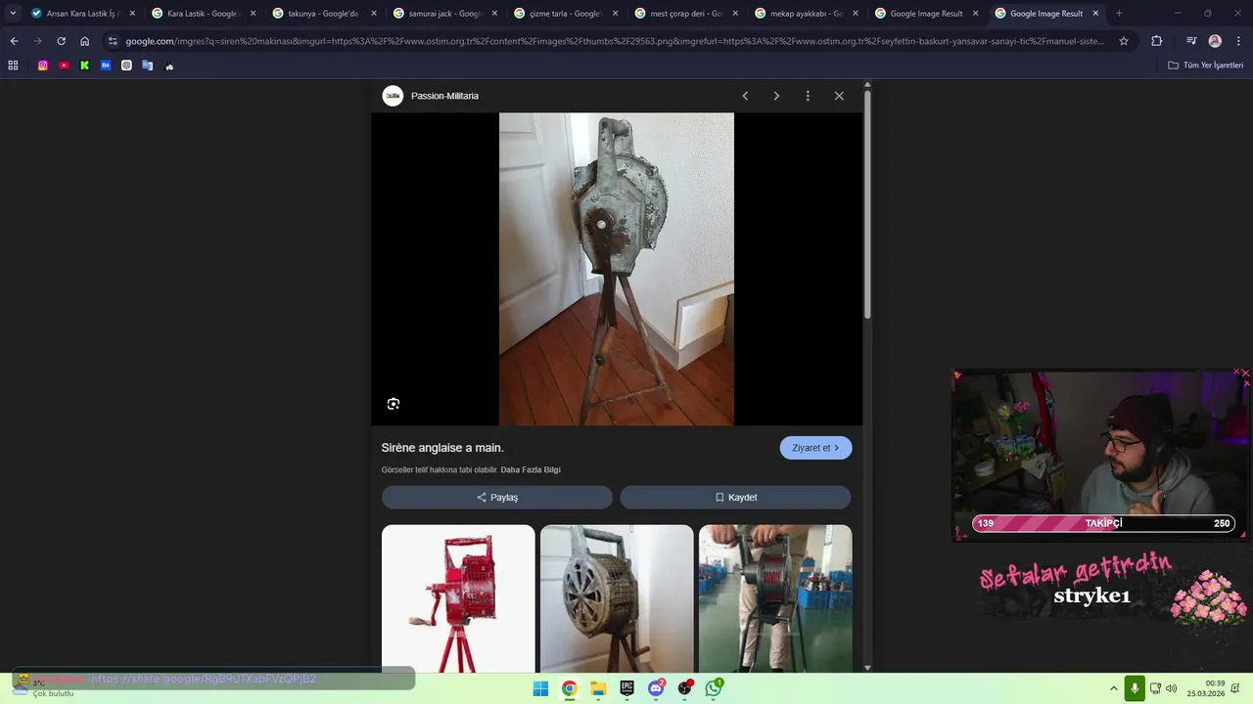
Task: Open the Passion-Militaria source link
Action: point(444,96)
